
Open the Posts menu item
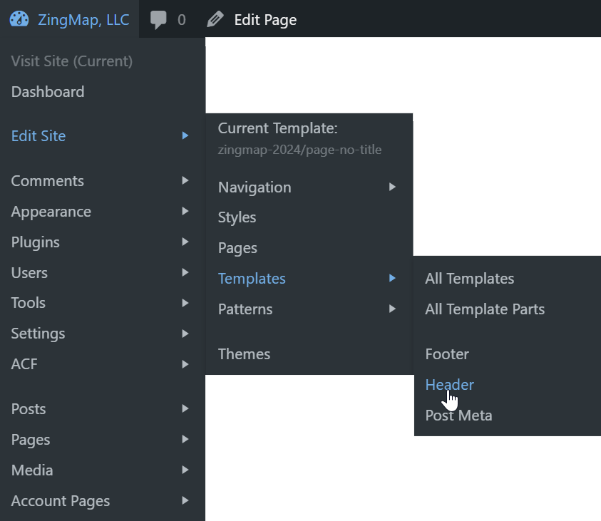pos(29,409)
